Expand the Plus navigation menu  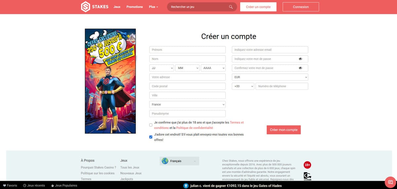[x=154, y=7]
